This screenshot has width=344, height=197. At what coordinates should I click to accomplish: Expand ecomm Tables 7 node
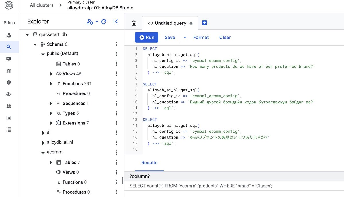51,163
